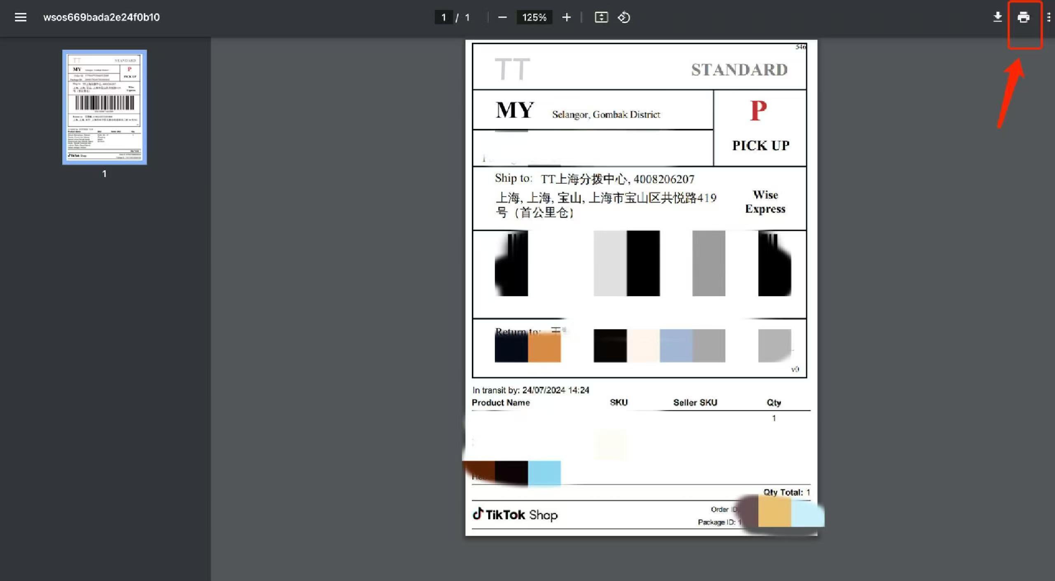The height and width of the screenshot is (581, 1055).
Task: Open the sidebar hamburger menu
Action: pyautogui.click(x=21, y=17)
